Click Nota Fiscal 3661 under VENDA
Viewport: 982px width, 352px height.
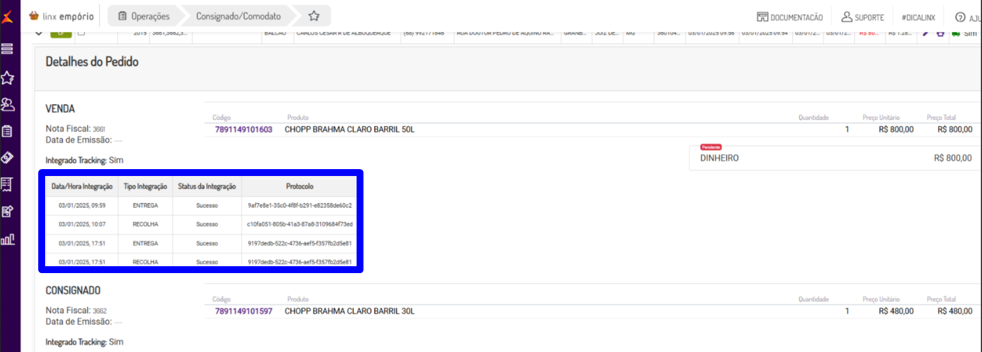point(75,128)
